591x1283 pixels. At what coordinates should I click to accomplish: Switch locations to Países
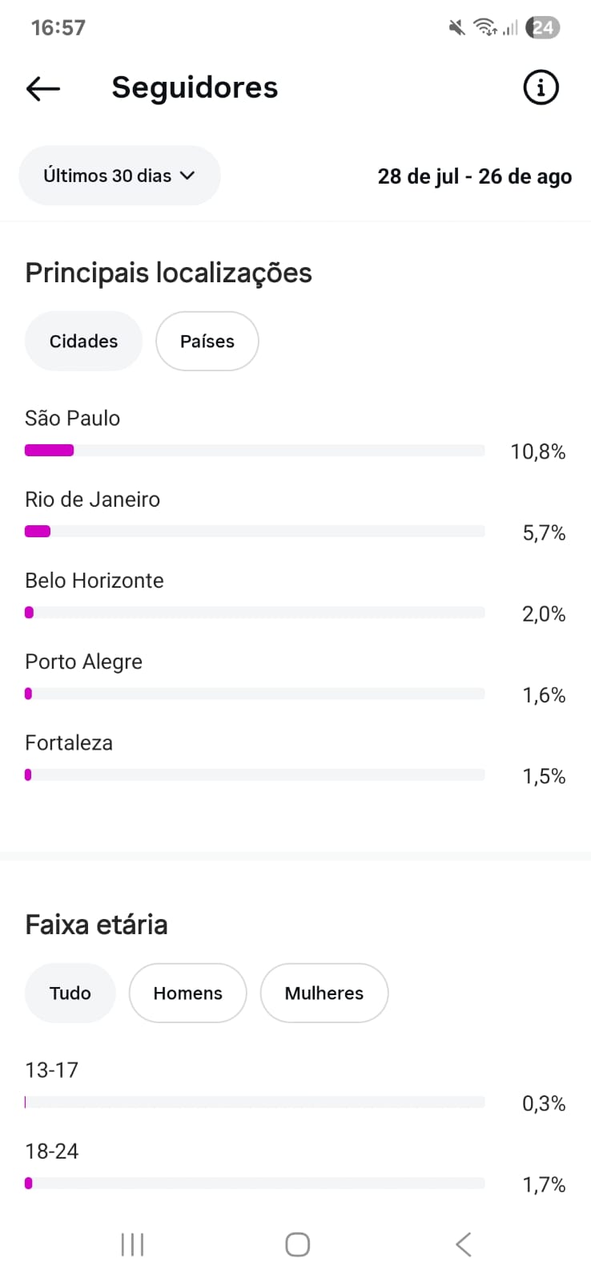pos(207,342)
